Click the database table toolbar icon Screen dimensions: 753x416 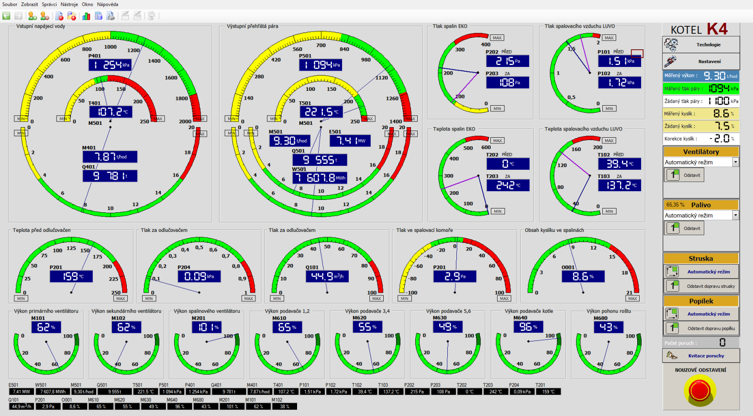(x=99, y=16)
